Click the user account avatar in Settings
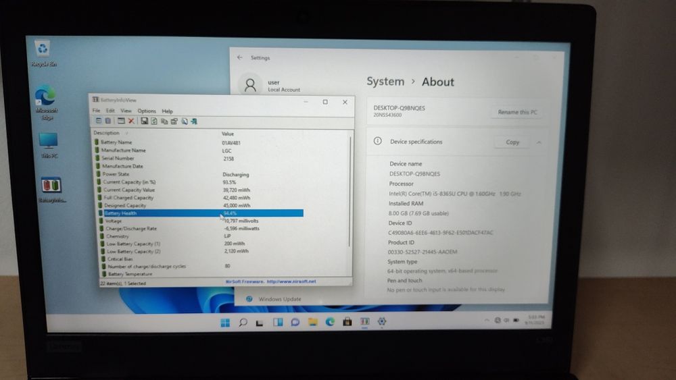 click(x=250, y=85)
